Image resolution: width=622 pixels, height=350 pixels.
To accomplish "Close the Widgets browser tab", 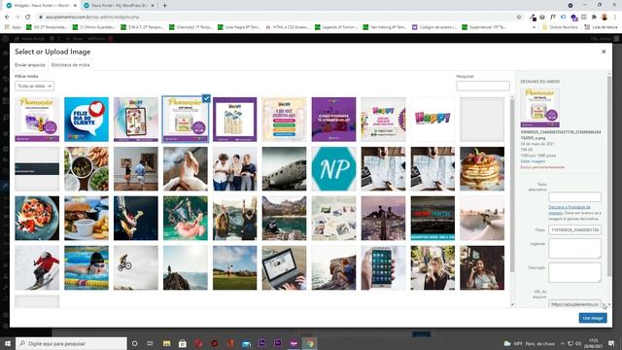I will click(75, 6).
